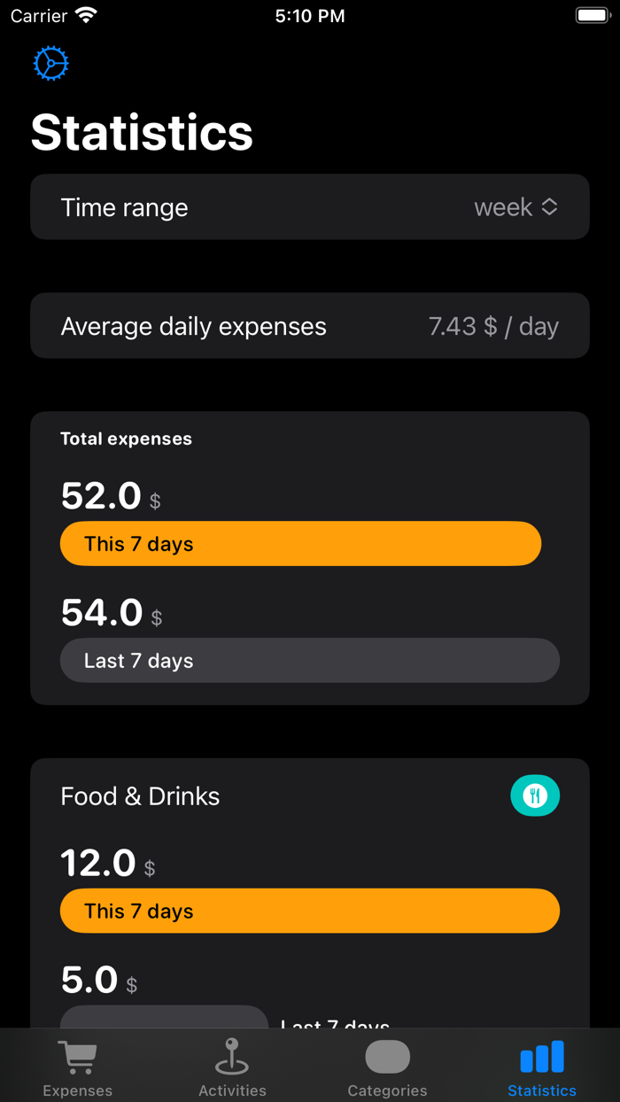
Task: Tap the Carrier label in status bar
Action: tap(33, 14)
